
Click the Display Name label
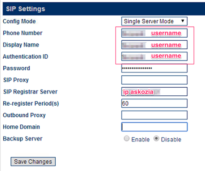tap(21, 45)
